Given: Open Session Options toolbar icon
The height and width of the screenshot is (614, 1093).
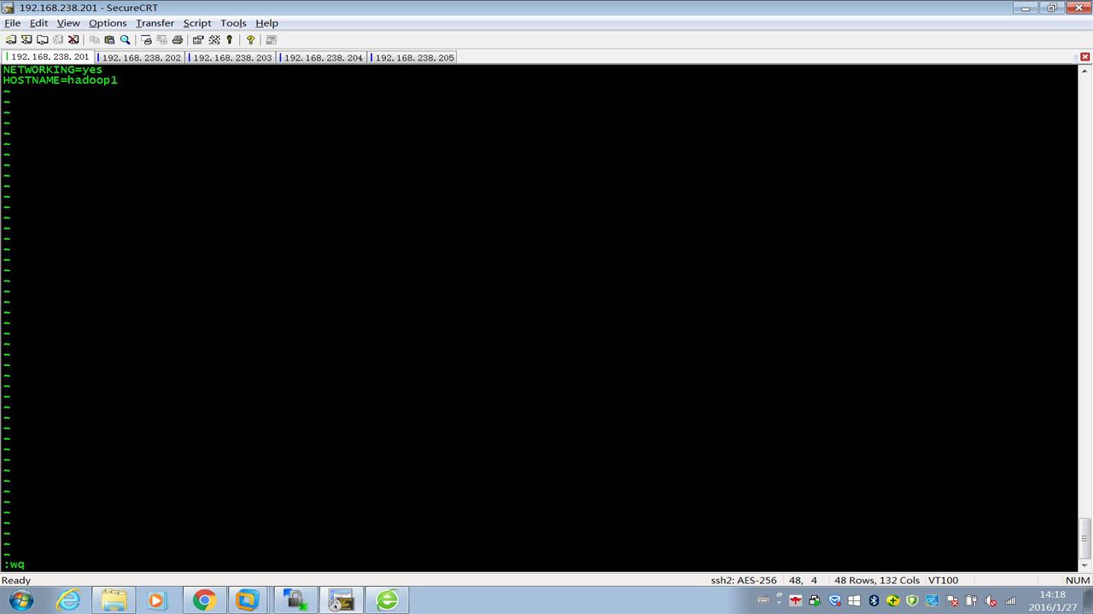Looking at the screenshot, I should (198, 39).
